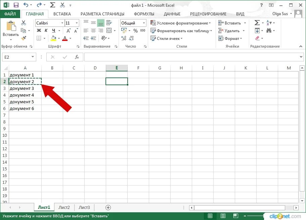Open the Name Box dropdown arrow
This screenshot has height=220, width=306.
point(33,57)
